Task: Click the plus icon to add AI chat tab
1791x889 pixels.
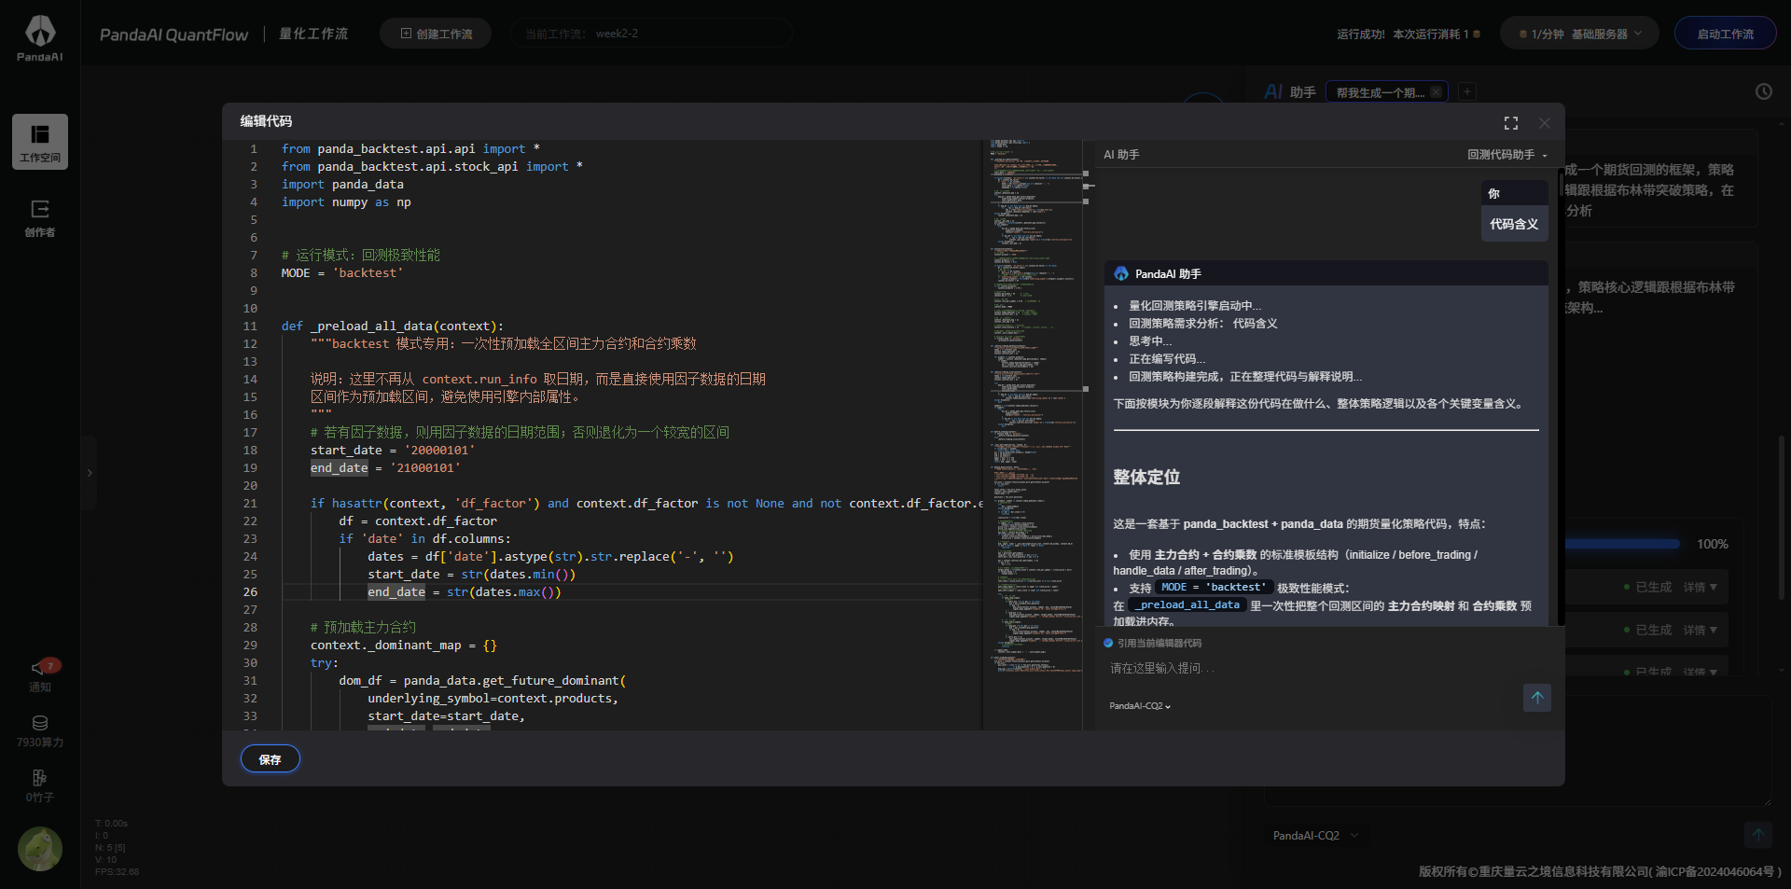Action: (1467, 91)
